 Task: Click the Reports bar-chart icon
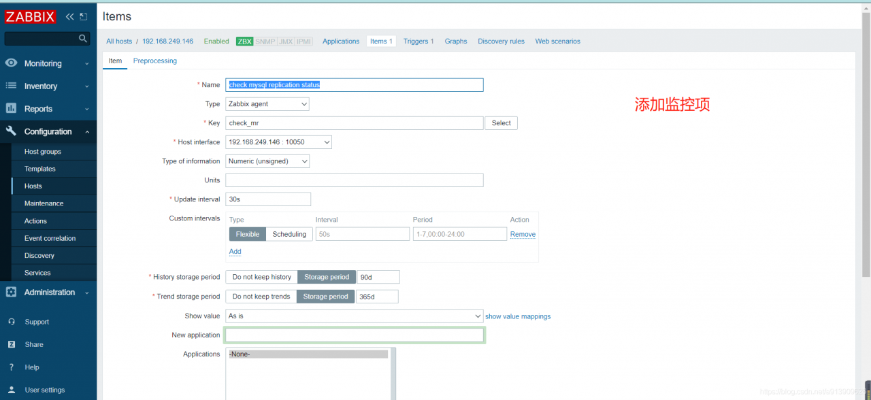[11, 108]
